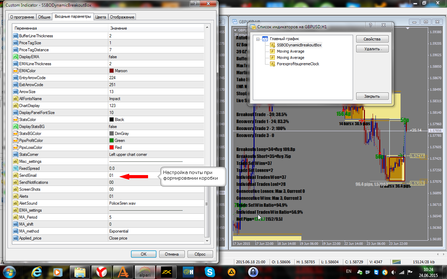
Task: Click AlertSound value PoliceSiren.wav
Action: tap(156, 203)
